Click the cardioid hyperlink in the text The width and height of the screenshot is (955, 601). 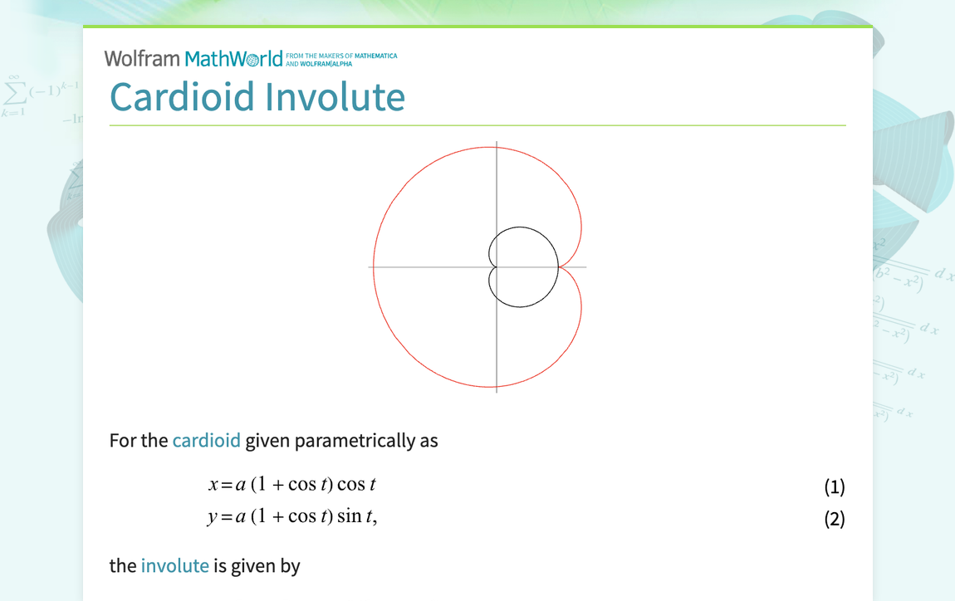205,441
